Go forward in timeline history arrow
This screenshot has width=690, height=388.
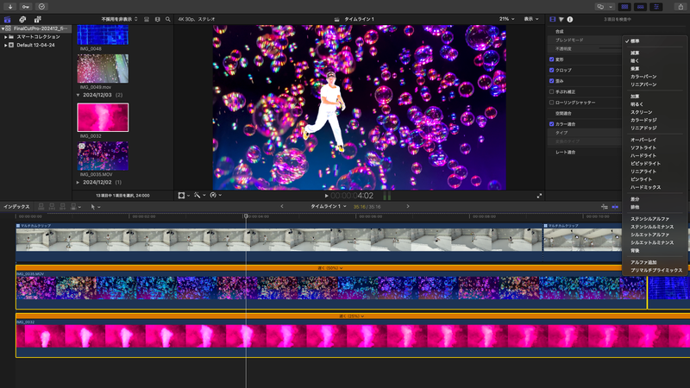tap(408, 206)
